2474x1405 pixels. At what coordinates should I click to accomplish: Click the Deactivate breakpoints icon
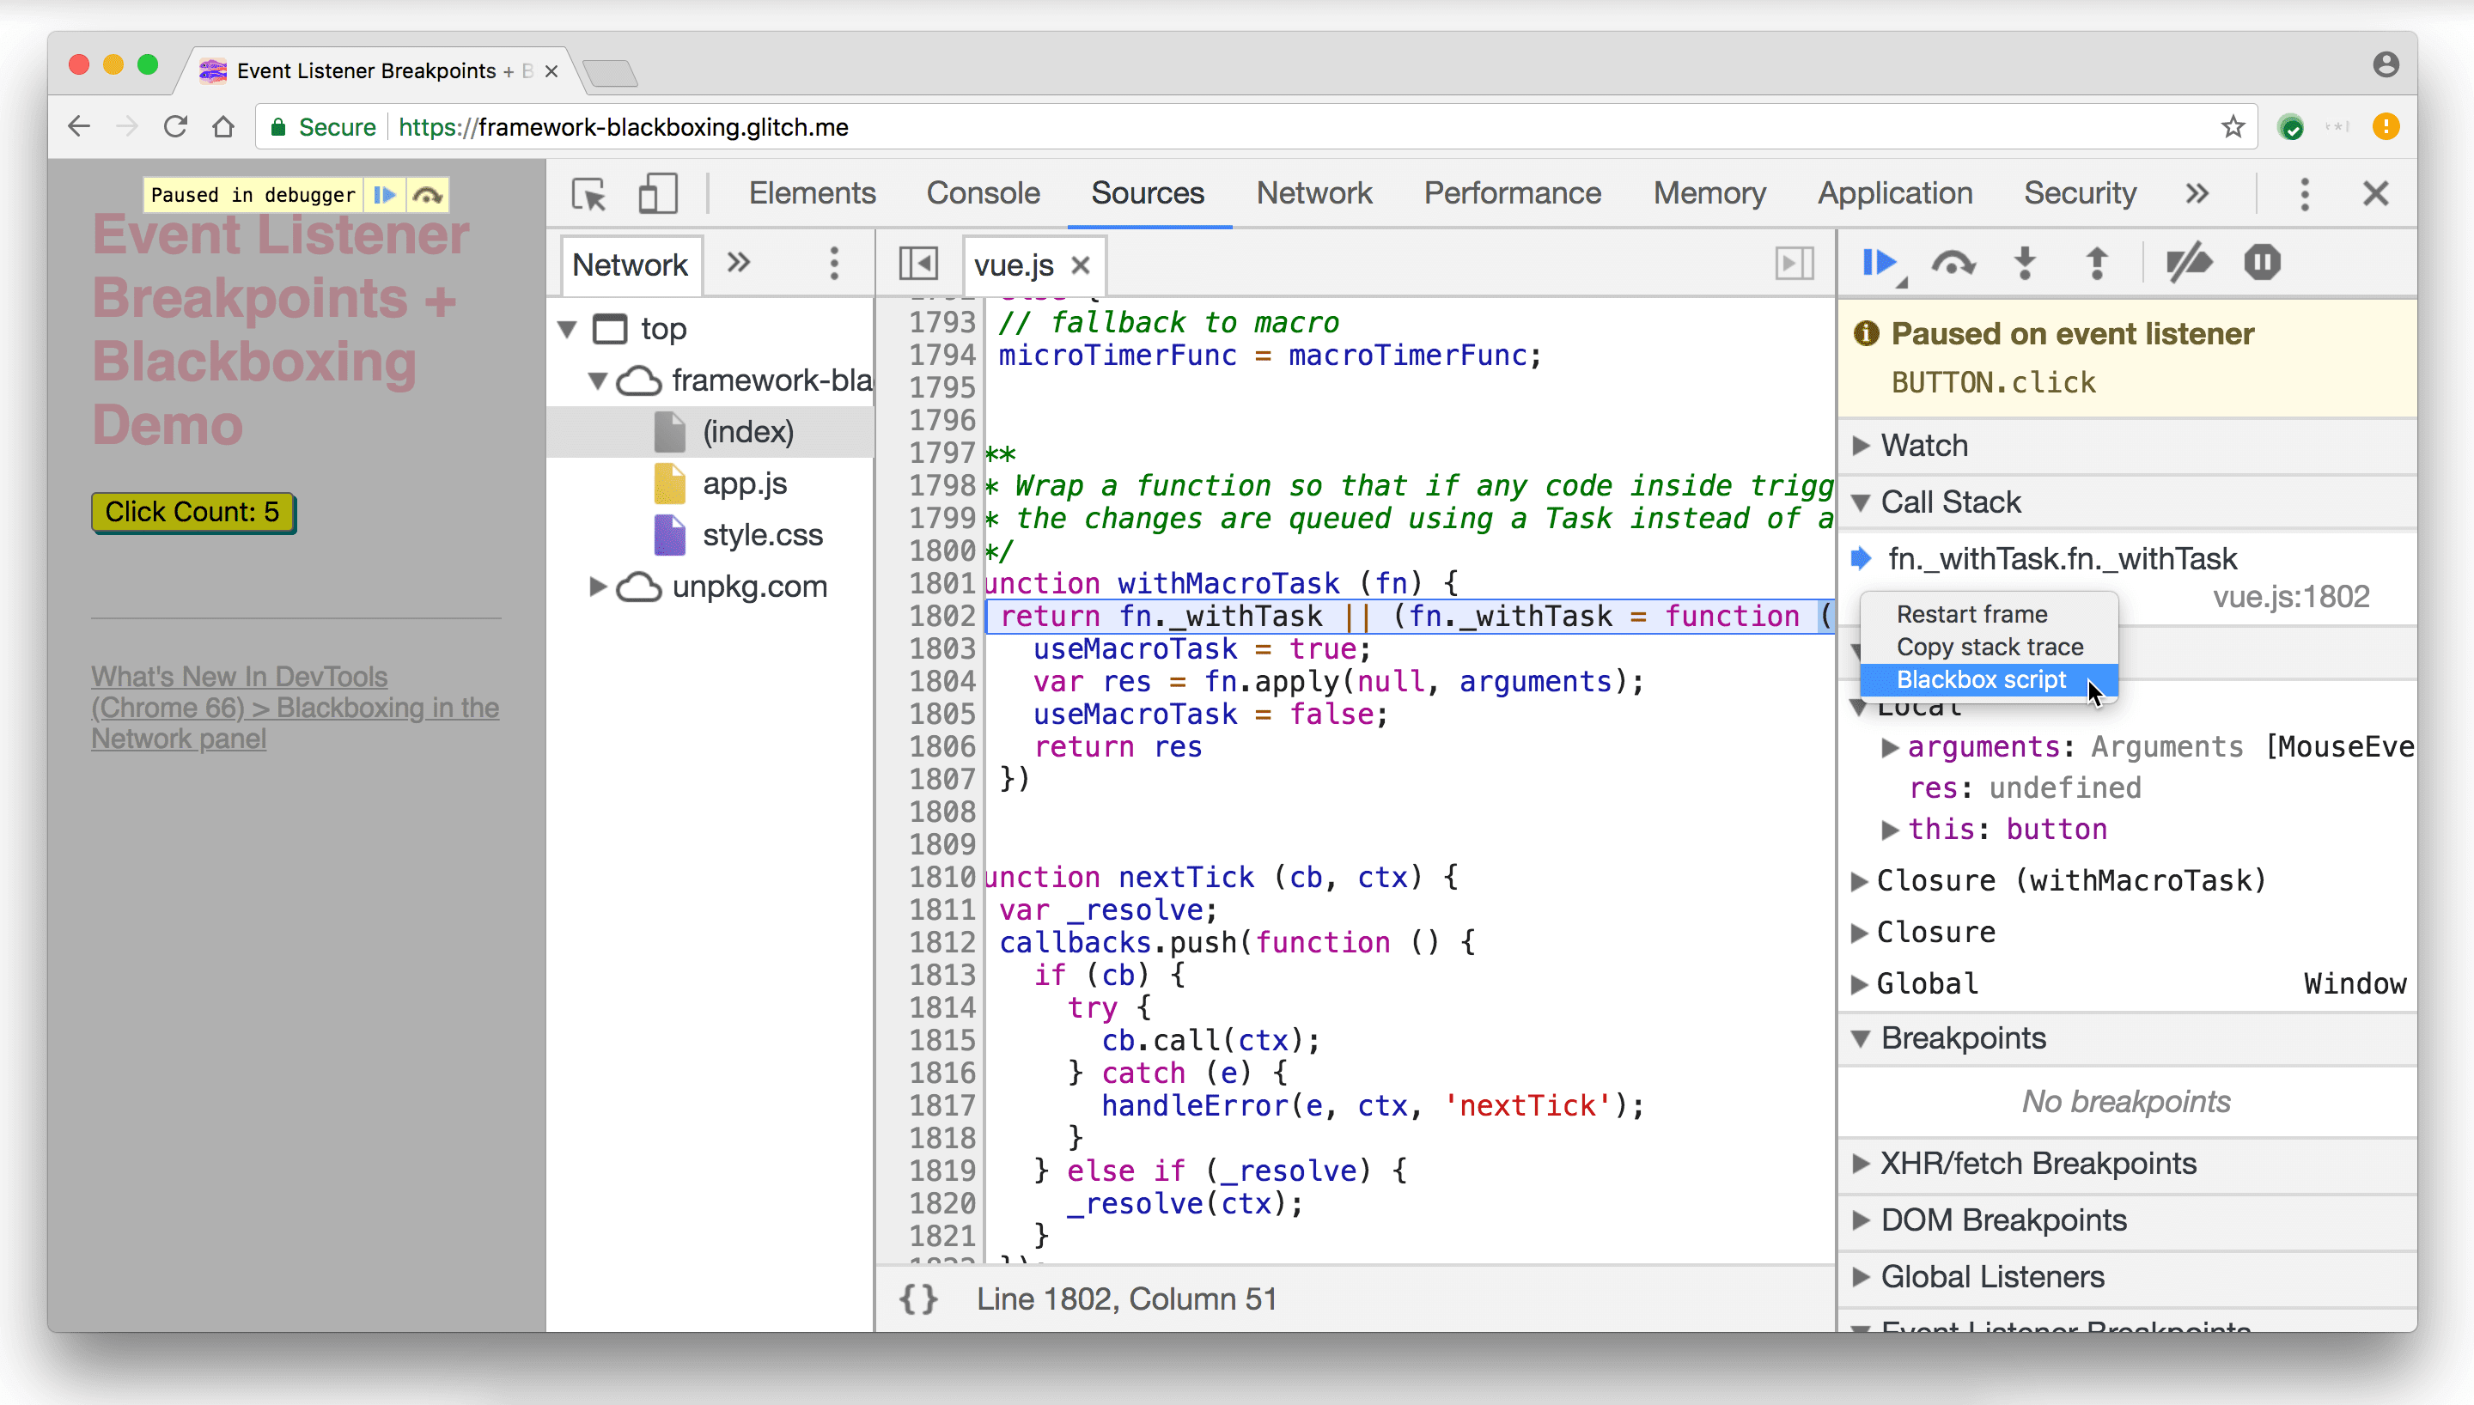point(2192,264)
